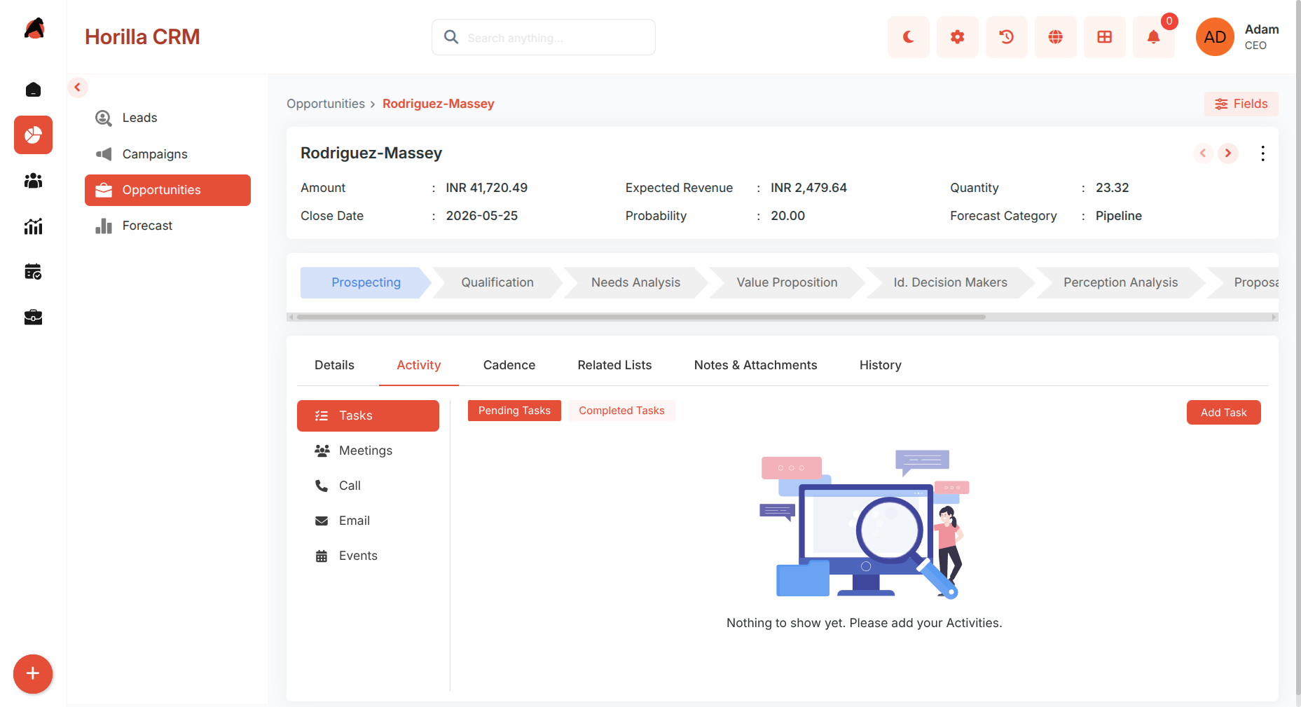Open calendar check icon in rail

click(33, 272)
